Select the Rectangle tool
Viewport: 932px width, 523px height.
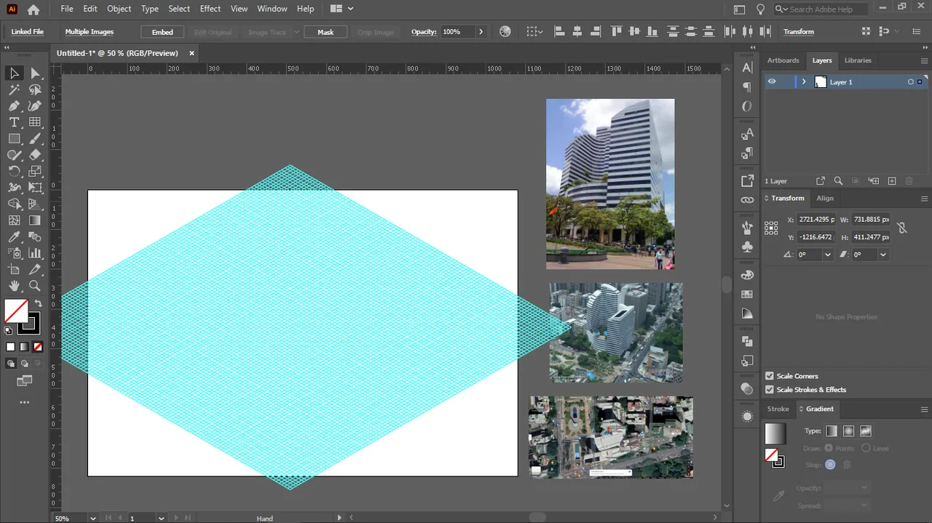(14, 138)
